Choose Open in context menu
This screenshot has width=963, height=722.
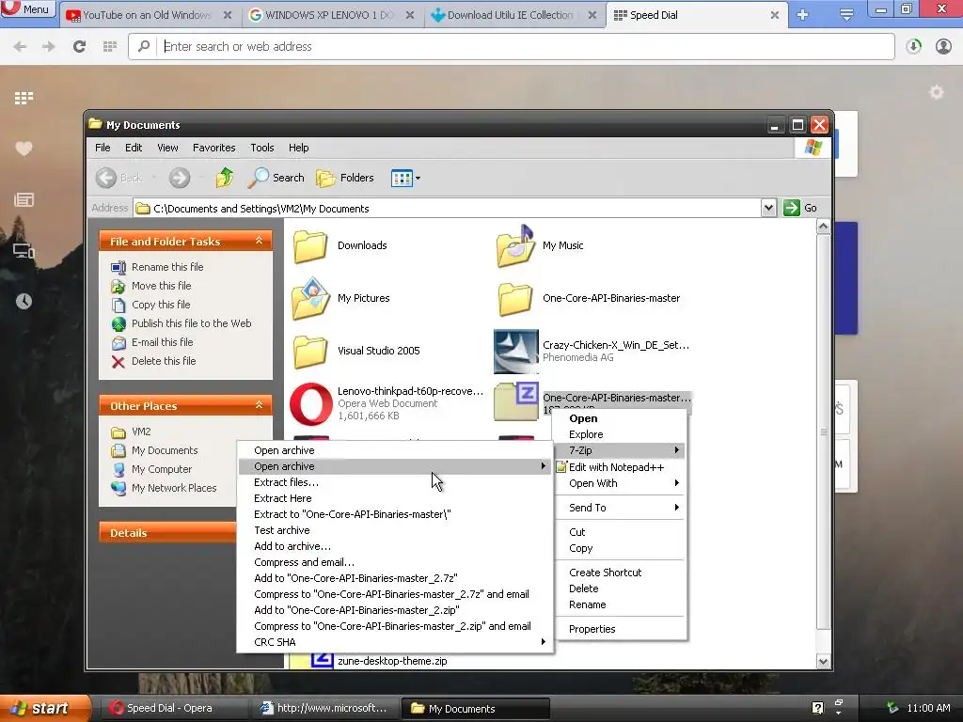click(621, 418)
